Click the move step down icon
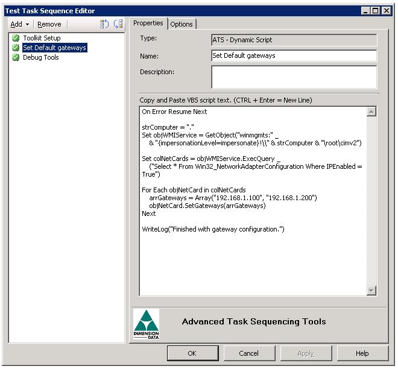 pos(118,24)
